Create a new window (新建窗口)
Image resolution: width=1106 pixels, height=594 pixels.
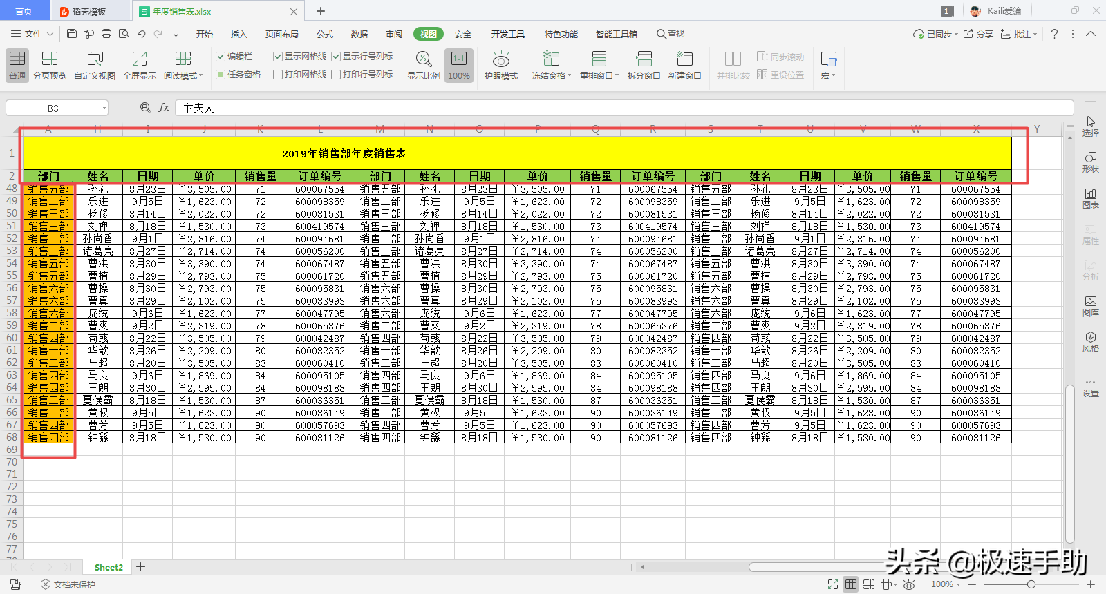click(684, 66)
